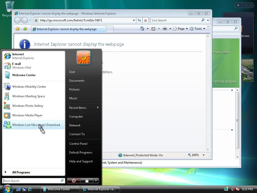Click Switch between windows quick launch icon
Screen dimensions: 257x193
24,189
